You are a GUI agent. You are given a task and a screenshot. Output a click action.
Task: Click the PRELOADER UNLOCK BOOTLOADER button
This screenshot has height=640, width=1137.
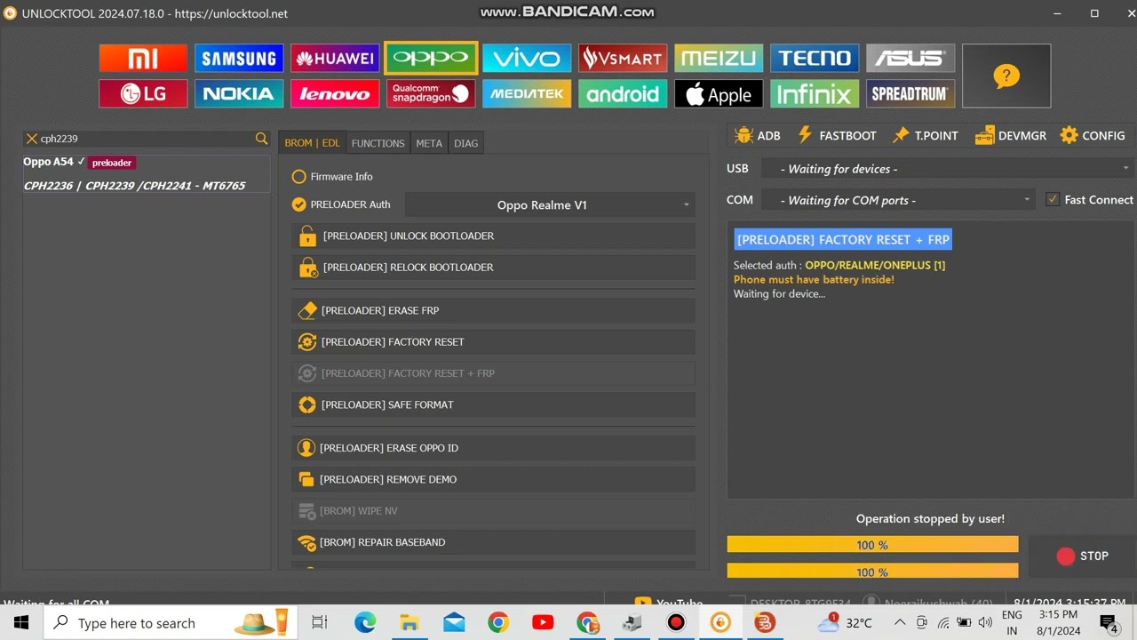[x=493, y=236]
